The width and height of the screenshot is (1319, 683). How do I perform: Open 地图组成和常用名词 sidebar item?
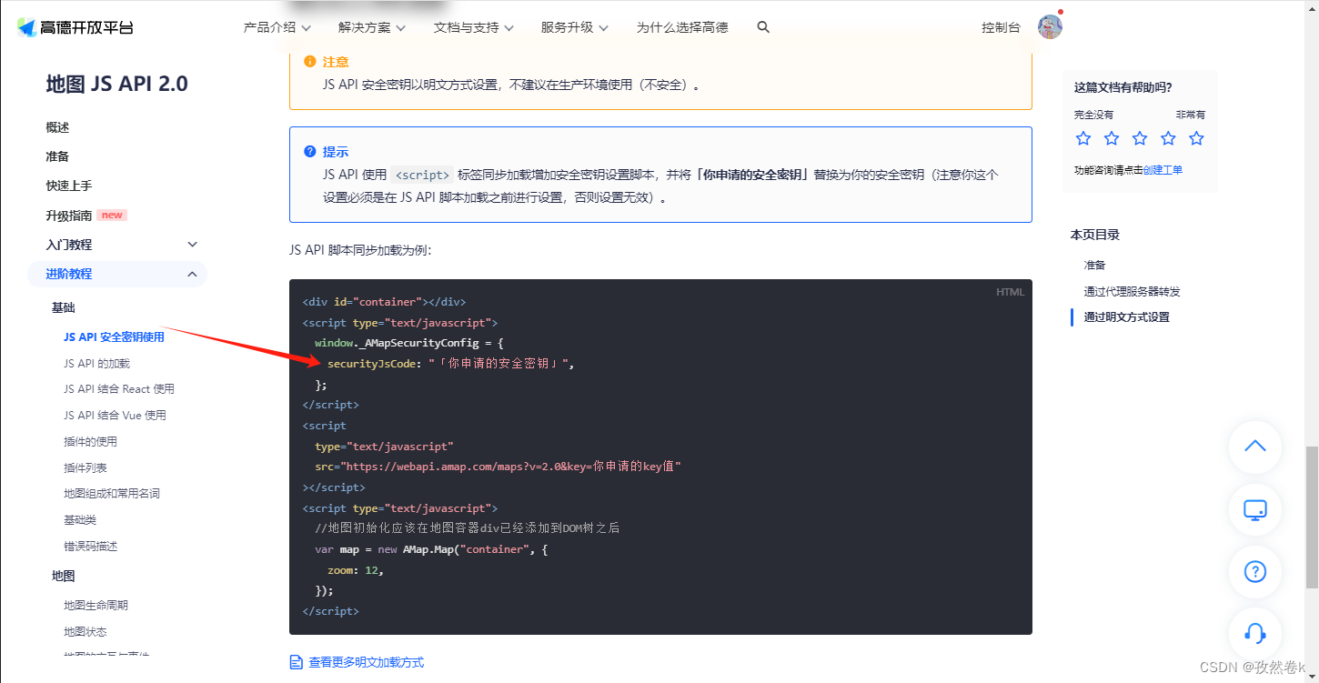tap(111, 493)
